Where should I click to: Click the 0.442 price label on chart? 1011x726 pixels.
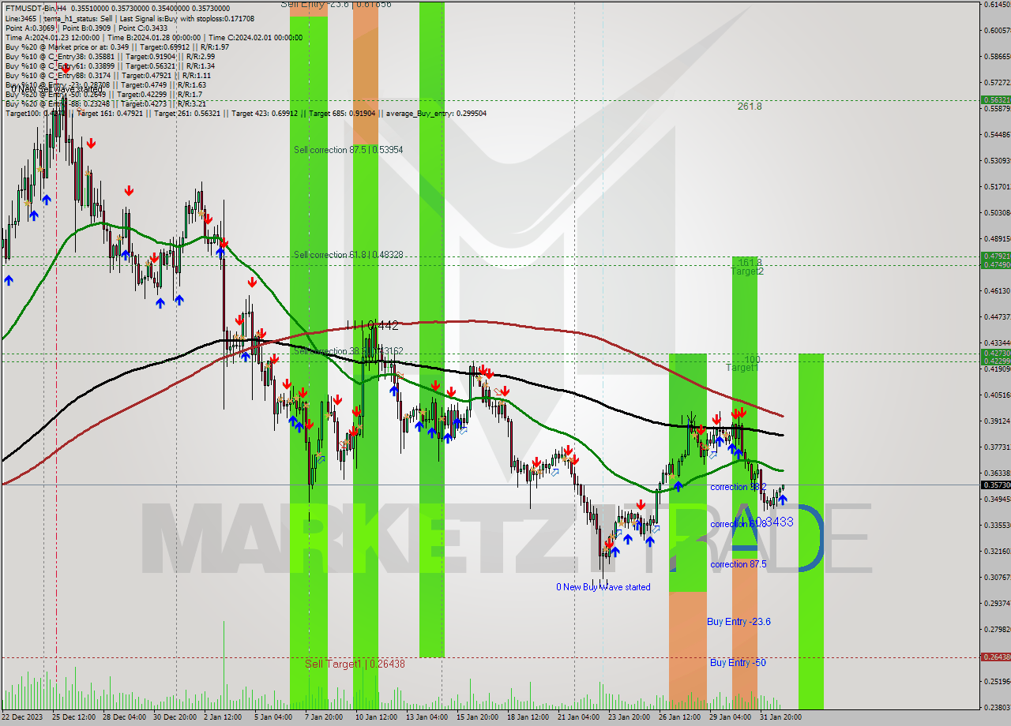tap(383, 325)
